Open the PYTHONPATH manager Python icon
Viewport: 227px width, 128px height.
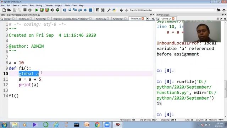[114, 10]
